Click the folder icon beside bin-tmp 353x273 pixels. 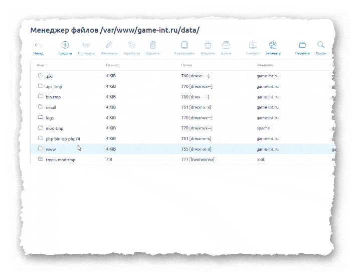pyautogui.click(x=41, y=96)
